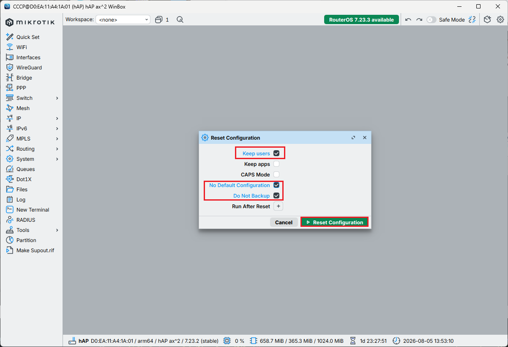Click the search magnifier icon in toolbar
Viewport: 508px width, 347px height.
point(180,20)
